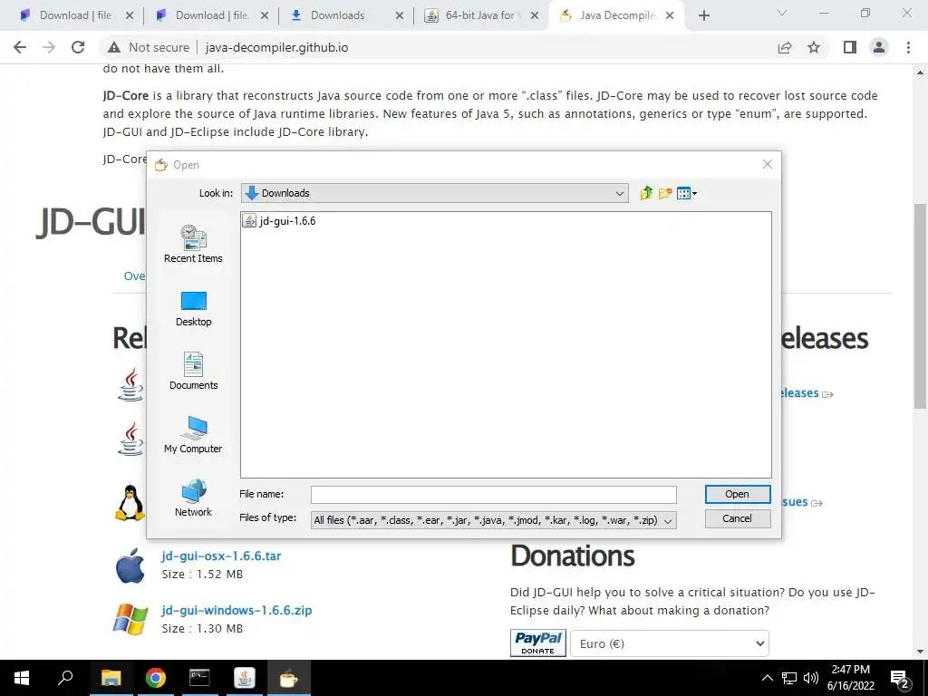Open the Windows Start menu

tap(22, 678)
